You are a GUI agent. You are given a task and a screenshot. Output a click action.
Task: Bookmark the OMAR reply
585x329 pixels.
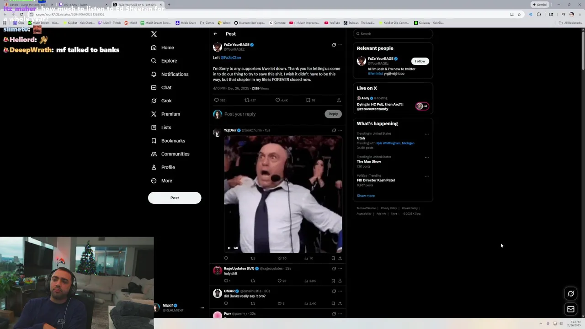[x=333, y=303]
